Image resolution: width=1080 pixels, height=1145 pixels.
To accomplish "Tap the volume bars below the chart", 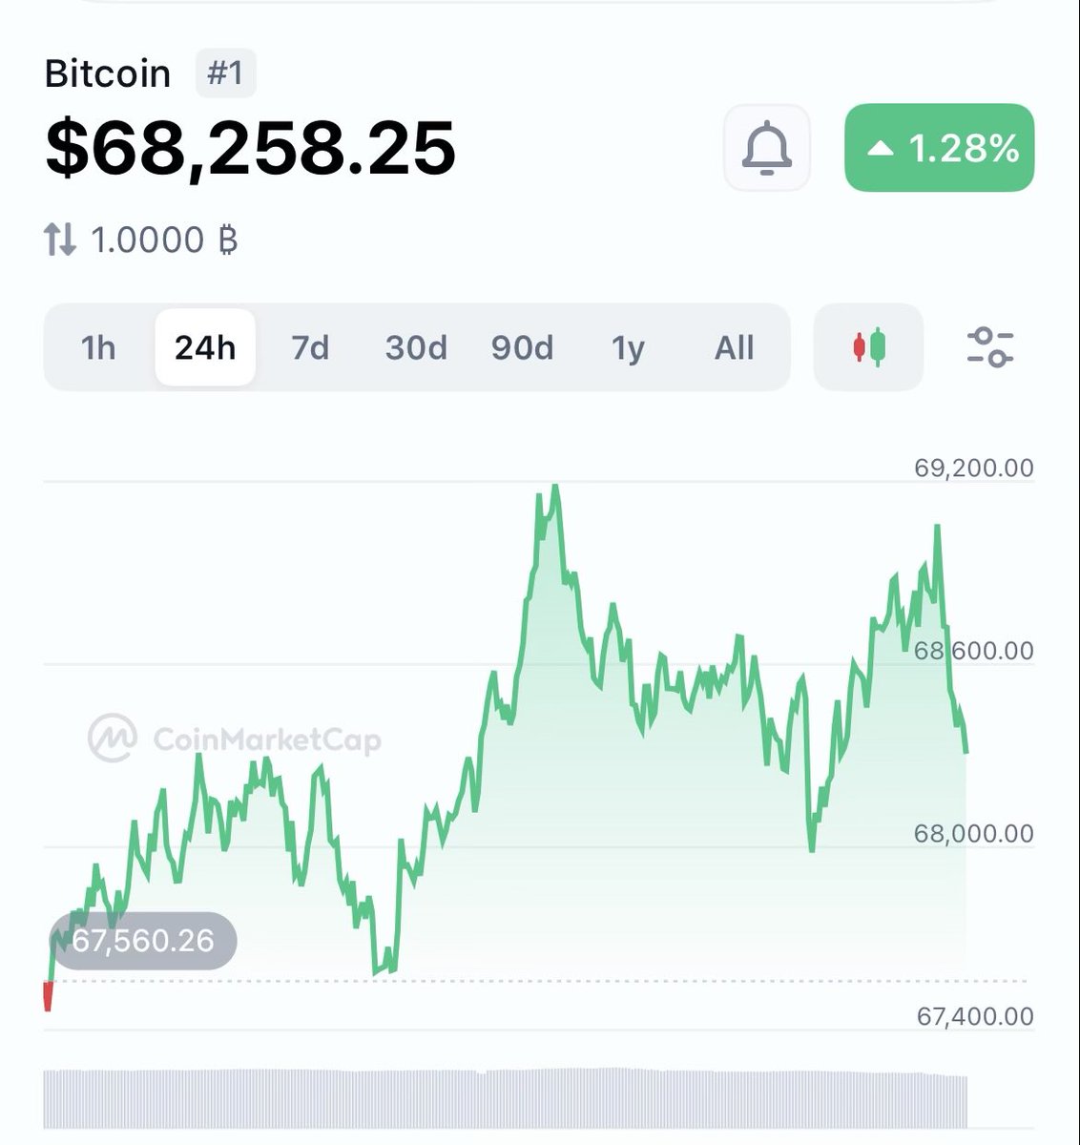I will 506,1099.
